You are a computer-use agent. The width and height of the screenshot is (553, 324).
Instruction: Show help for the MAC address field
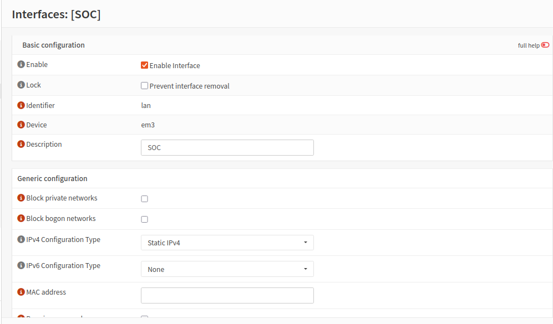tap(22, 292)
